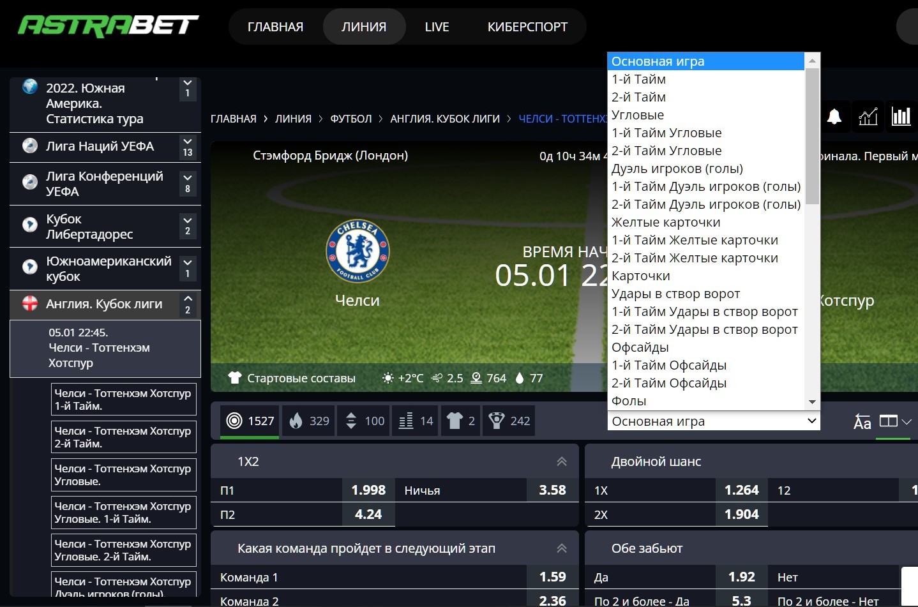Screen dimensions: 918x607
Task: Click the ball icon for Лига Наций УЕФА
Action: click(30, 146)
